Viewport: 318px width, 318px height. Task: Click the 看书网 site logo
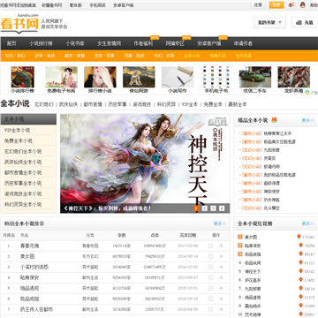[x=19, y=24]
